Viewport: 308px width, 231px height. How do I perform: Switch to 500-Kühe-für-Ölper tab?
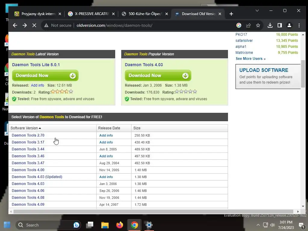pyautogui.click(x=144, y=14)
